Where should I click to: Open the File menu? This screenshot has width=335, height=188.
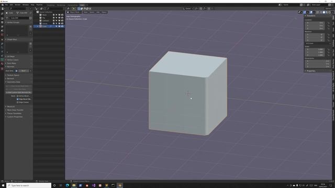tap(6, 5)
